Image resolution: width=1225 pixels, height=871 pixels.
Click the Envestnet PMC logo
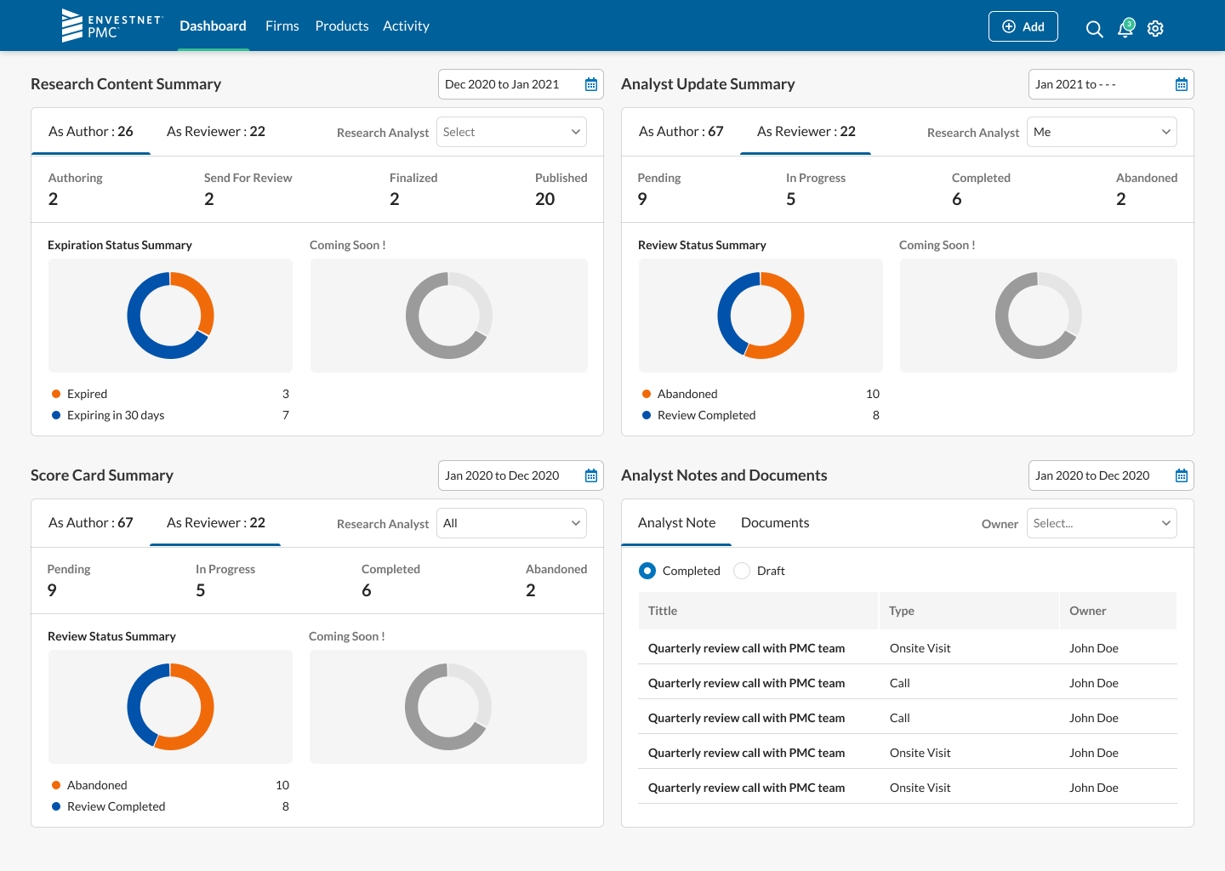111,26
